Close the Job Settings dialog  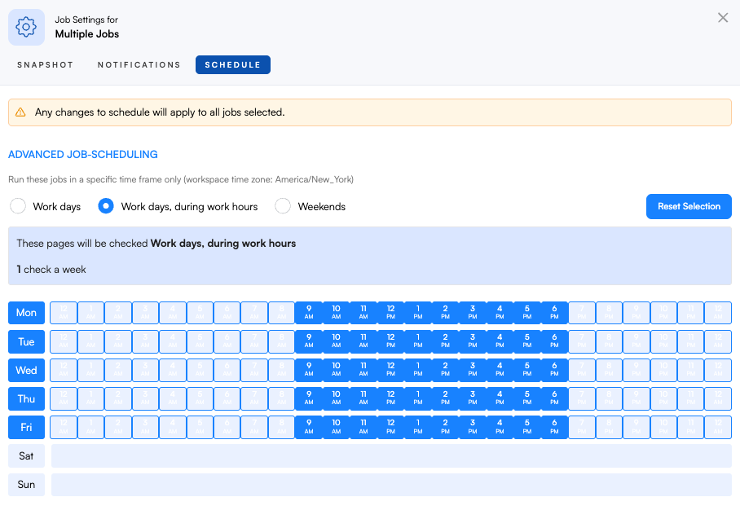coord(723,18)
